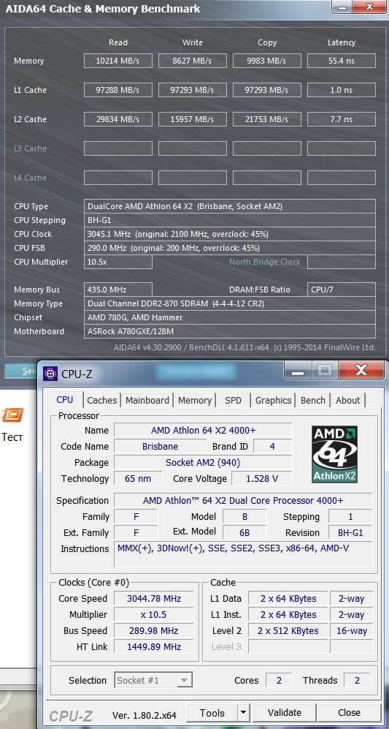
Task: Switch to the Graphics tab
Action: 274,400
